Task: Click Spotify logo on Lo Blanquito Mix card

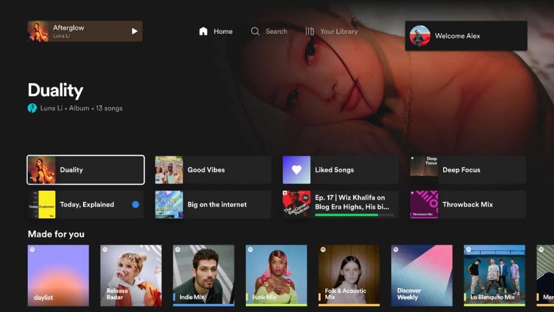Action: tap(469, 249)
